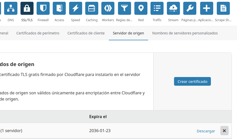The image size is (237, 139).
Task: Switch to Certificados de cliente tab
Action: pos(86,33)
